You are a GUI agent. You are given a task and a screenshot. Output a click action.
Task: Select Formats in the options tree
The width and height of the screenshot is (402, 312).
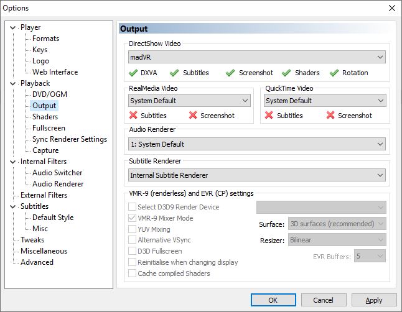point(45,39)
